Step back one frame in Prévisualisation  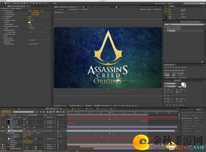168,67
